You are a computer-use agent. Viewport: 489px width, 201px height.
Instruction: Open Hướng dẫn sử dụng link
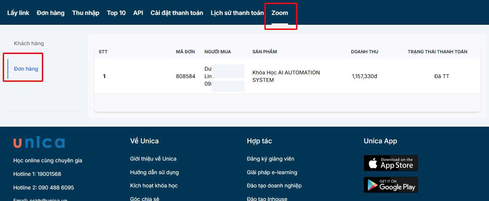pyautogui.click(x=154, y=172)
